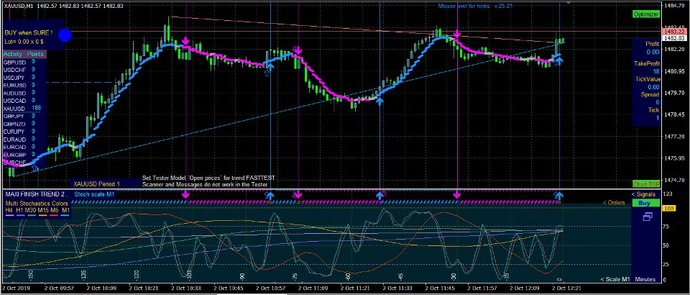690x295 pixels.
Task: Select EURJPY in the symbol list
Action: [14, 131]
